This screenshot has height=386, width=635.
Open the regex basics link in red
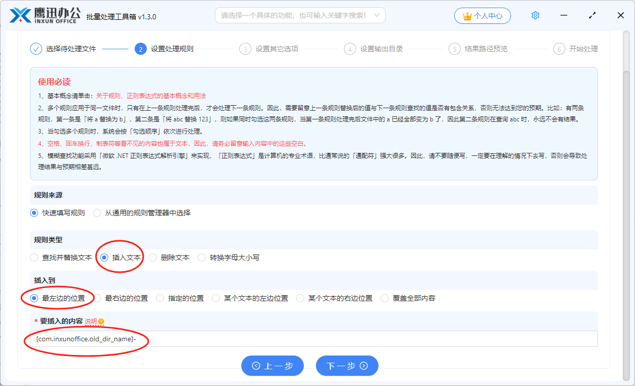coord(151,95)
